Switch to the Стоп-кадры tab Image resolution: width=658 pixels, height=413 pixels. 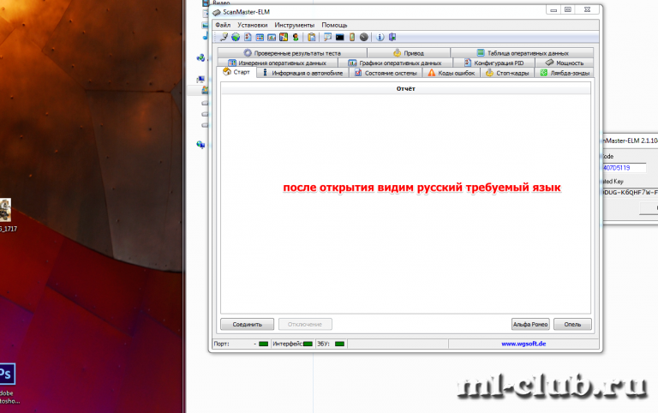[x=507, y=73]
